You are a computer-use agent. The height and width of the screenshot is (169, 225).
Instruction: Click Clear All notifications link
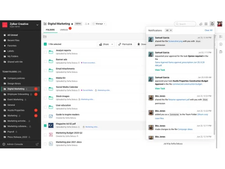coord(208,30)
